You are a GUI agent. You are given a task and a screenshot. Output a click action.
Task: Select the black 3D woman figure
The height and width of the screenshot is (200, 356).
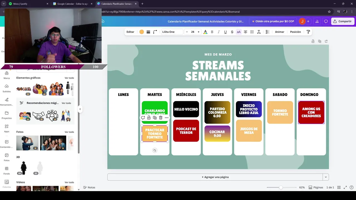point(24,168)
